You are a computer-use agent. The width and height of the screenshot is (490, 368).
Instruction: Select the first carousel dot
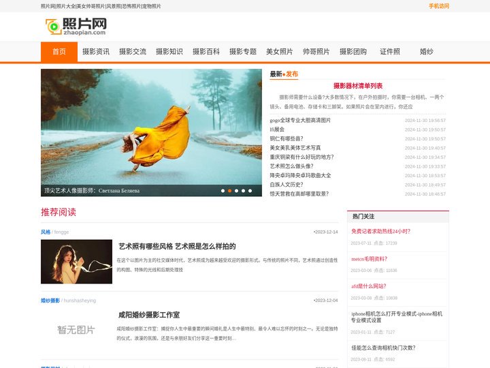click(x=223, y=191)
